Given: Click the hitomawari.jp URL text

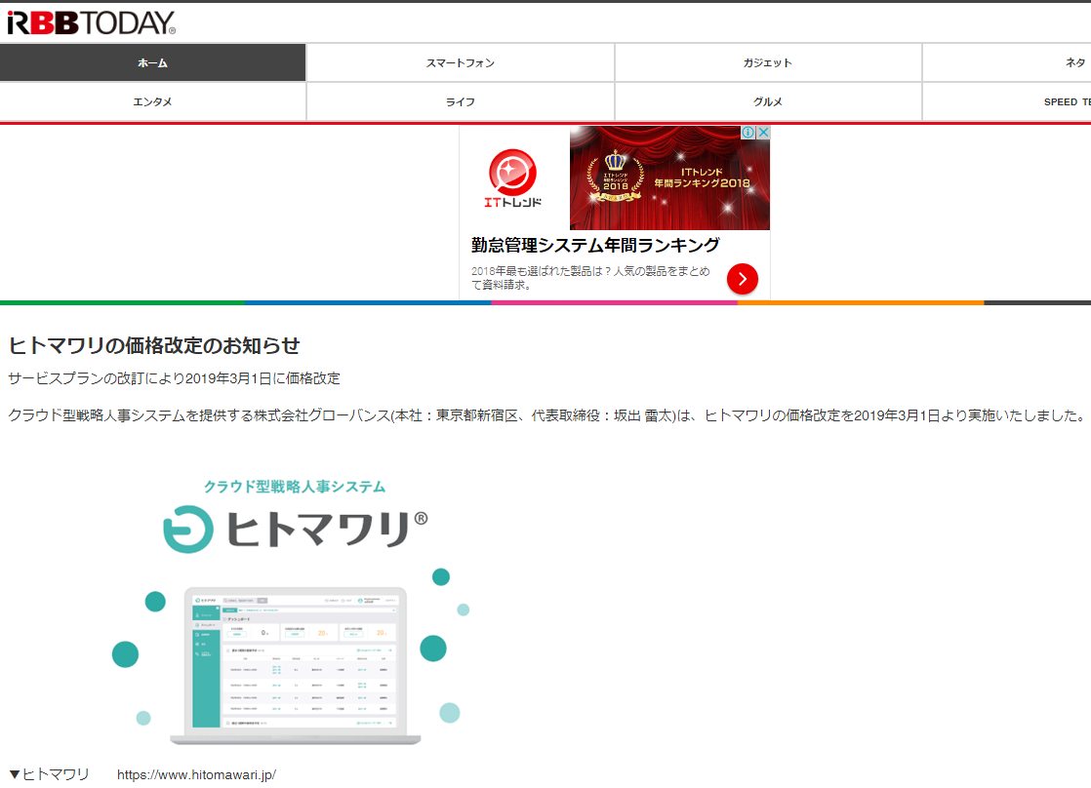Looking at the screenshot, I should click(x=196, y=775).
